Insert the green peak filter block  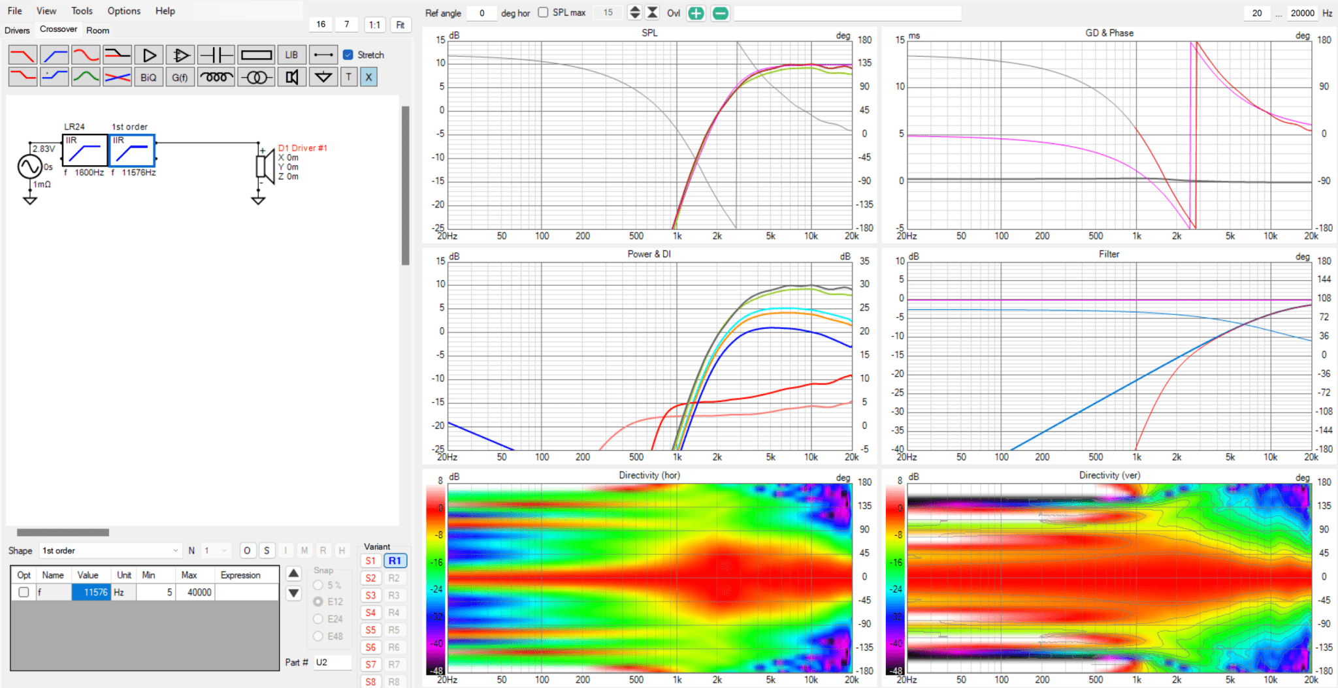[86, 77]
